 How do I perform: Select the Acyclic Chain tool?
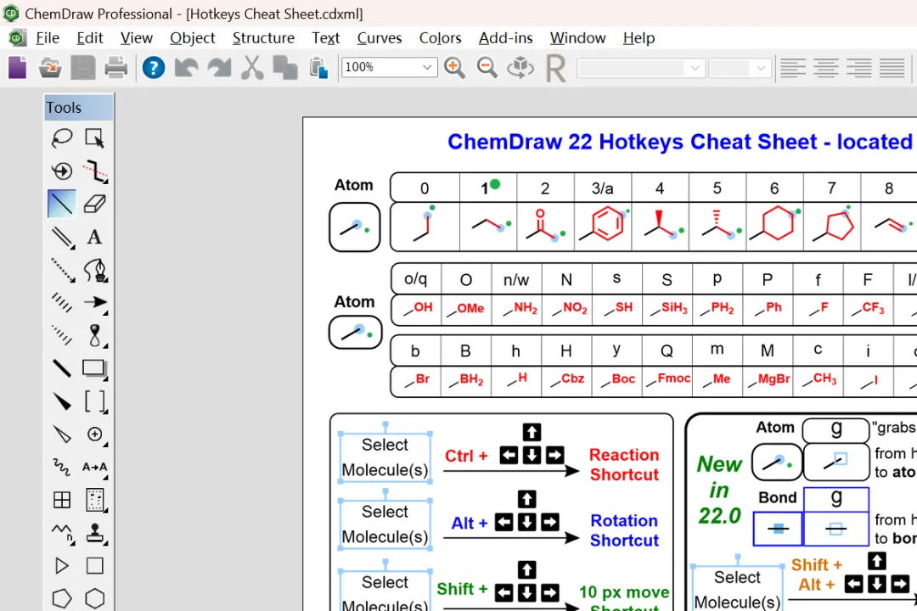coord(62,533)
